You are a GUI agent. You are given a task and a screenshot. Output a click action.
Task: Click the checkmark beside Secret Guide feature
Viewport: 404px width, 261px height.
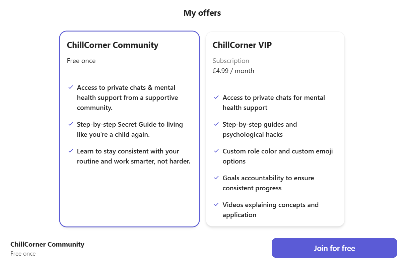coord(70,124)
